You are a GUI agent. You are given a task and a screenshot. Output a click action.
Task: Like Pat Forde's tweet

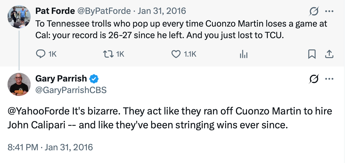point(176,54)
